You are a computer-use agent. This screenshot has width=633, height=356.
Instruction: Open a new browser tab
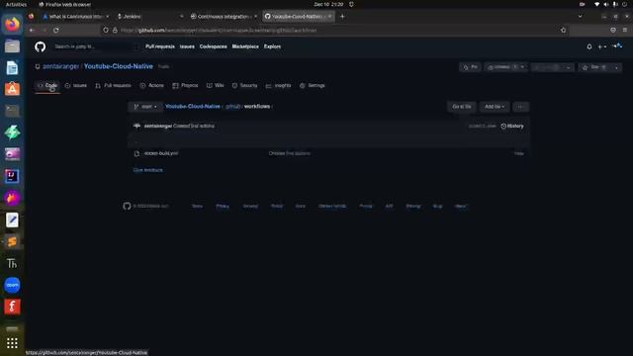click(x=342, y=17)
